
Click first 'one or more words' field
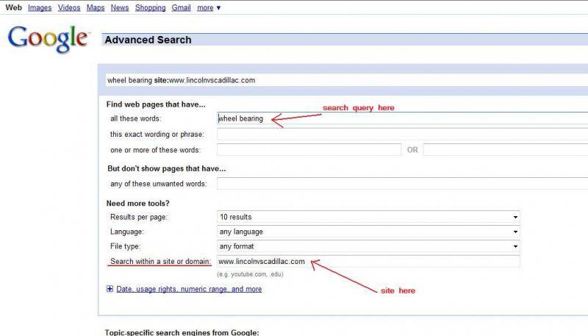[x=309, y=150]
